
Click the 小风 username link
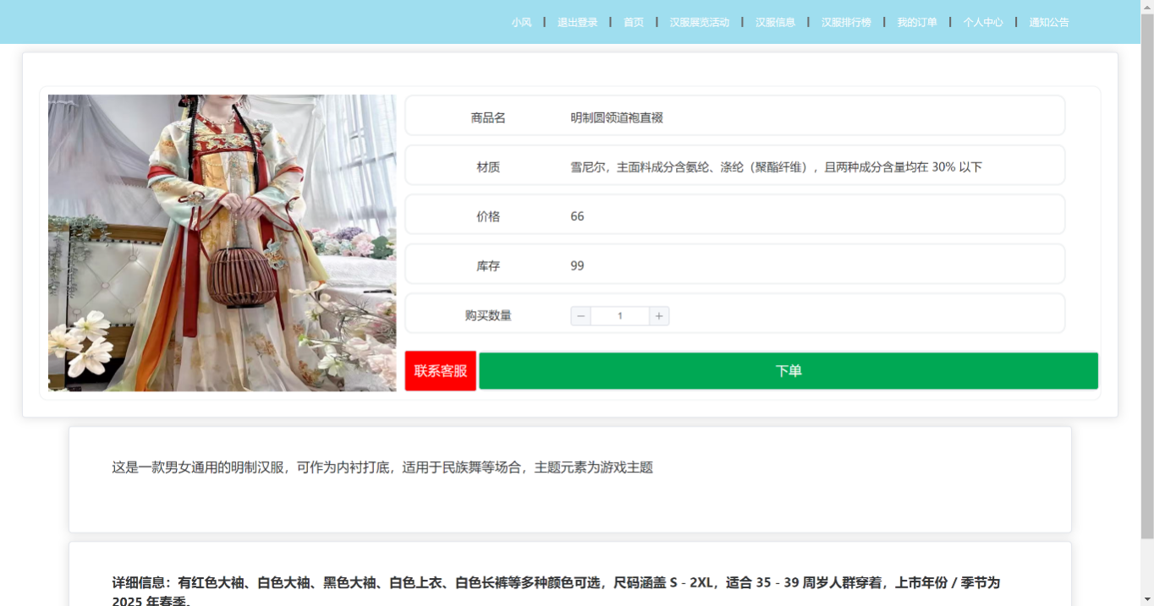coord(521,23)
